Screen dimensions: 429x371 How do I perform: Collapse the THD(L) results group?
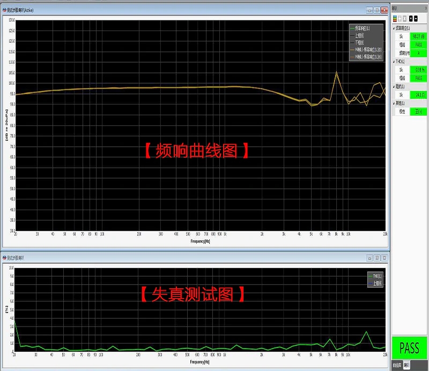pos(394,62)
